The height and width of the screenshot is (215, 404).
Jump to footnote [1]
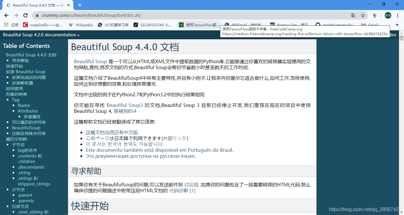pos(193,191)
